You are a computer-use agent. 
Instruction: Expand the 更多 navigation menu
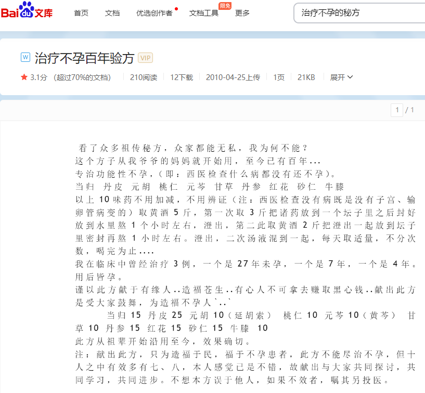tap(242, 13)
